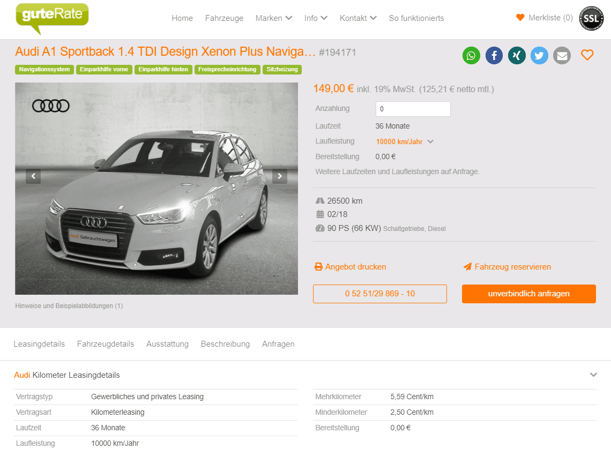Click the Sitzheizung feature tag
611x456 pixels.
point(282,69)
